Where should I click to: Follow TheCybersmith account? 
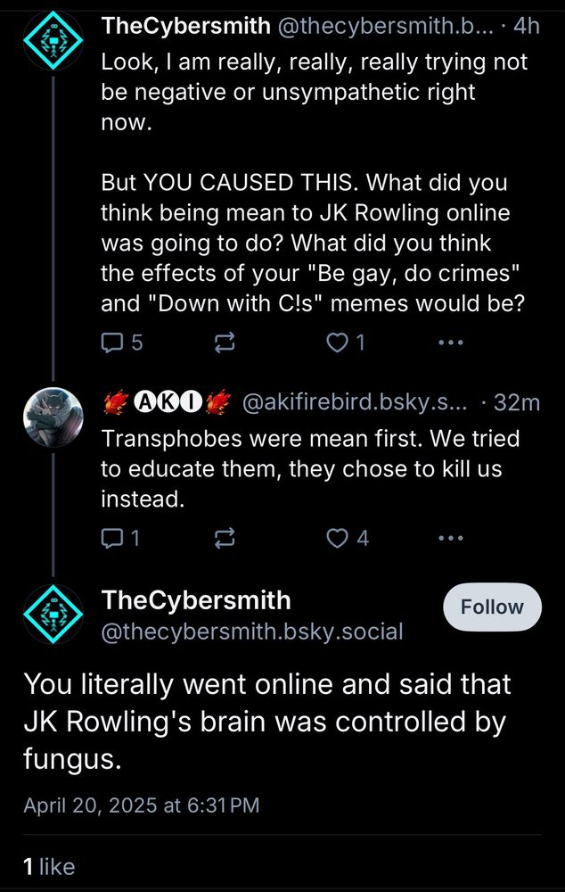(x=492, y=607)
